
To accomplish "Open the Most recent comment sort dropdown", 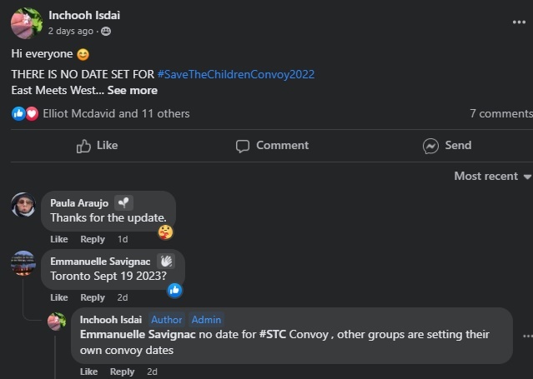I will 492,176.
